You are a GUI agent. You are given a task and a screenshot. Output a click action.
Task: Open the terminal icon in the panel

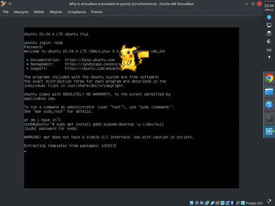tap(269, 118)
